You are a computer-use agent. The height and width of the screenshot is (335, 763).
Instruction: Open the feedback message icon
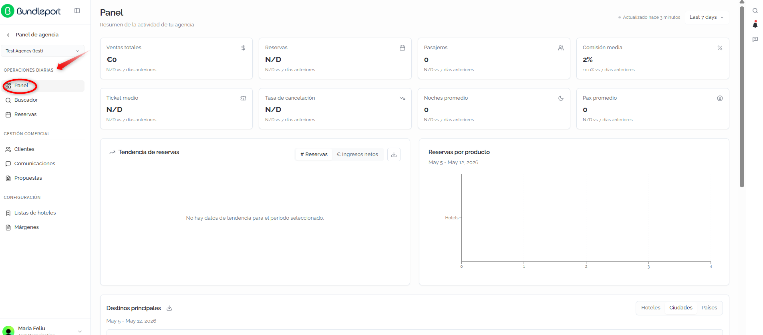(755, 39)
